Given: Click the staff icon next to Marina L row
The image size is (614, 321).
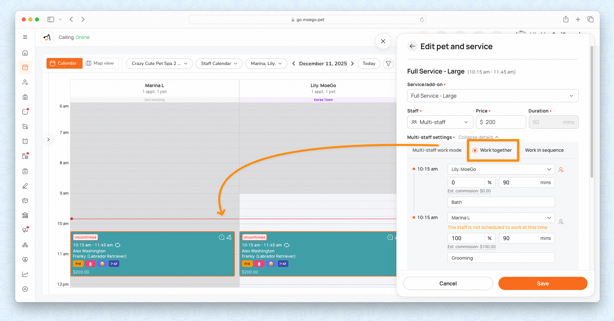Looking at the screenshot, I should coord(561,222).
